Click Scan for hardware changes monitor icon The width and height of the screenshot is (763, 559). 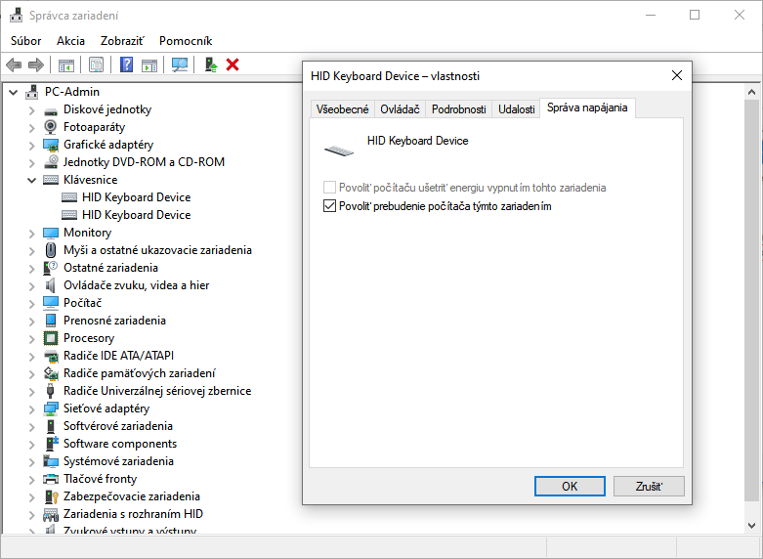[180, 64]
